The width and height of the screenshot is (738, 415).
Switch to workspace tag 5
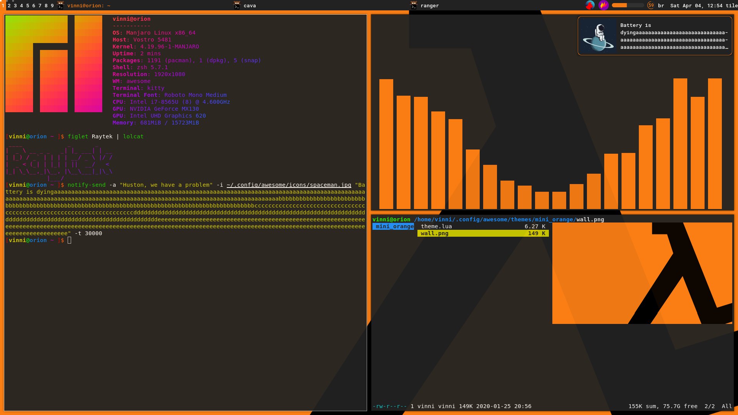click(28, 5)
